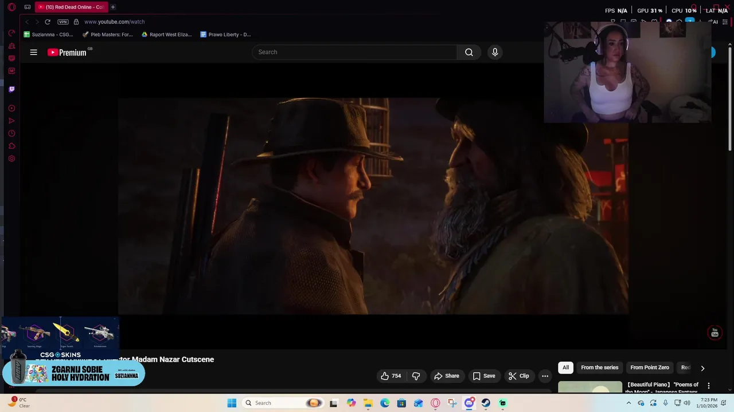Open a new browser tab
The image size is (734, 412).
(113, 7)
